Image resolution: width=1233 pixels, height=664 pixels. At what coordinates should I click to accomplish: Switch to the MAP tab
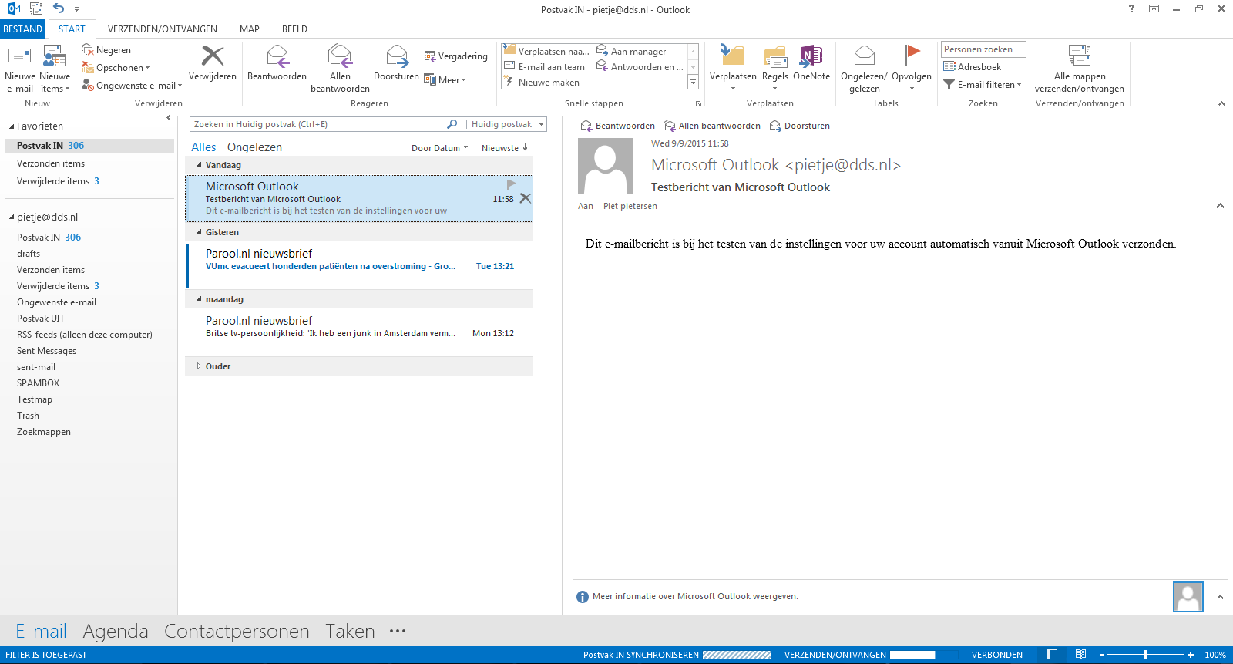250,29
